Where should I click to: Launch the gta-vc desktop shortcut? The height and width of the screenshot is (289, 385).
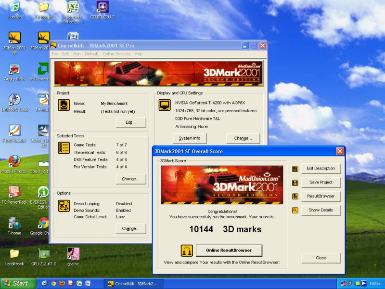[x=73, y=257]
